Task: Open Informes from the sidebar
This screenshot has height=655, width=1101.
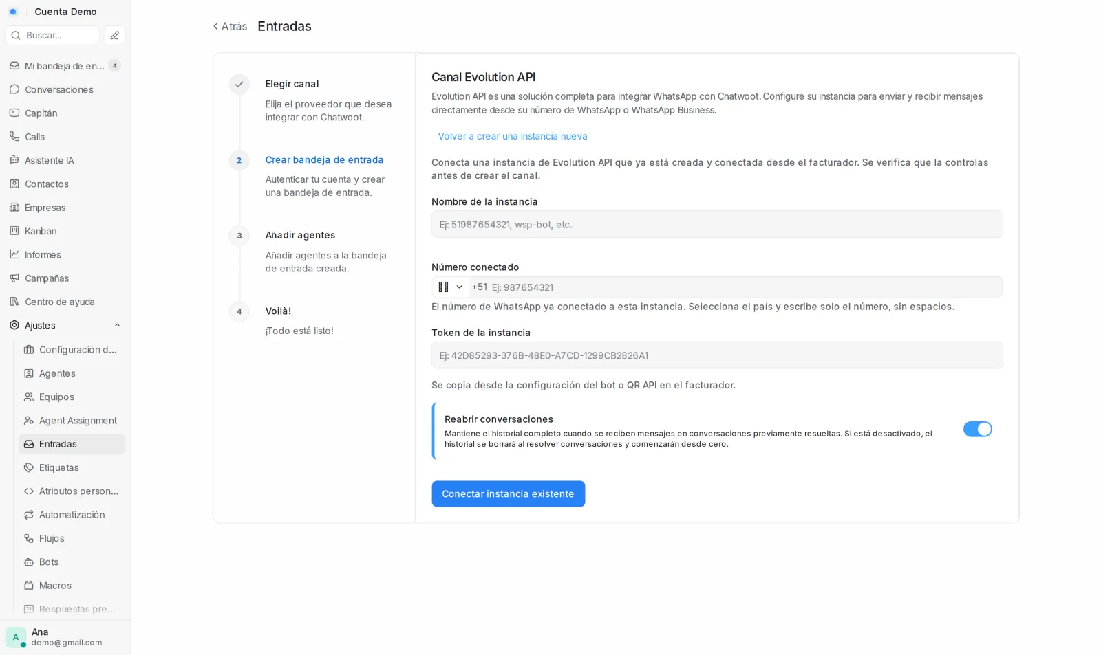Action: coord(65,254)
